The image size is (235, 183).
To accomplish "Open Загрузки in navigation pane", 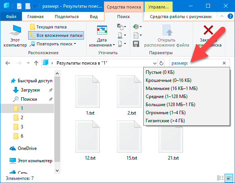I will point(27,90).
